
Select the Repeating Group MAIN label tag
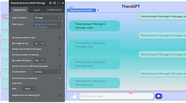click(x=81, y=10)
